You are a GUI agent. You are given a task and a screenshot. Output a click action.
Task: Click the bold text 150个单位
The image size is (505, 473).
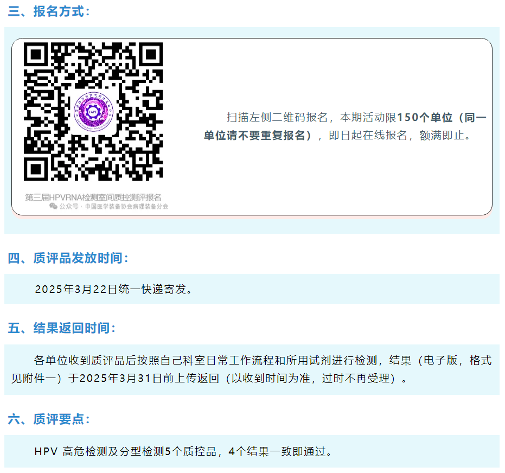coord(425,118)
